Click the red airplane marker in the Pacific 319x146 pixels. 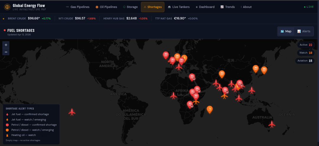point(72,112)
